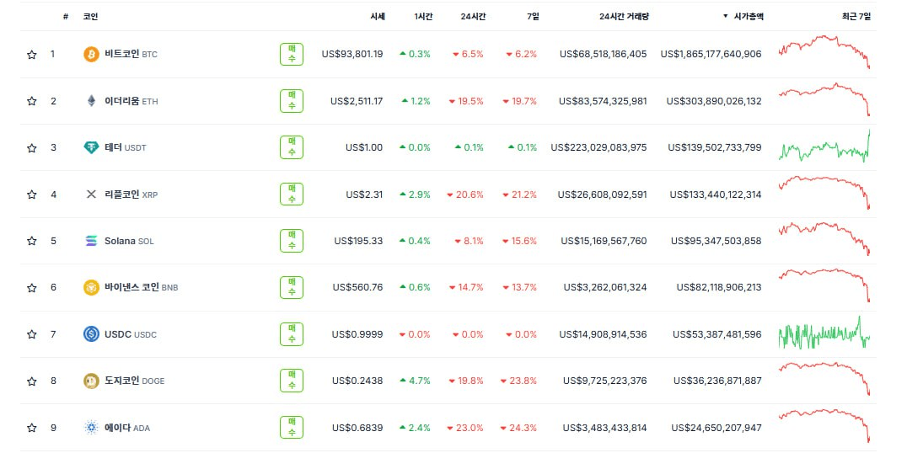The image size is (907, 453).
Task: Click the Bitcoin coin logo icon
Action: 91,54
